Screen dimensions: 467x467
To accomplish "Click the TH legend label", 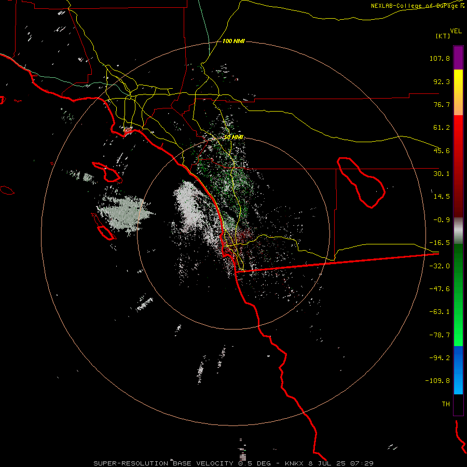I will (446, 404).
